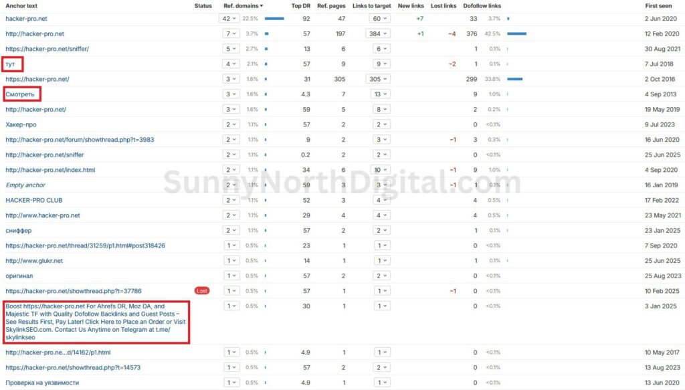Screen dimensions: 685x390
Task: Open the https://hacker-pro.net/sniffer/ anchor
Action: 47,49
